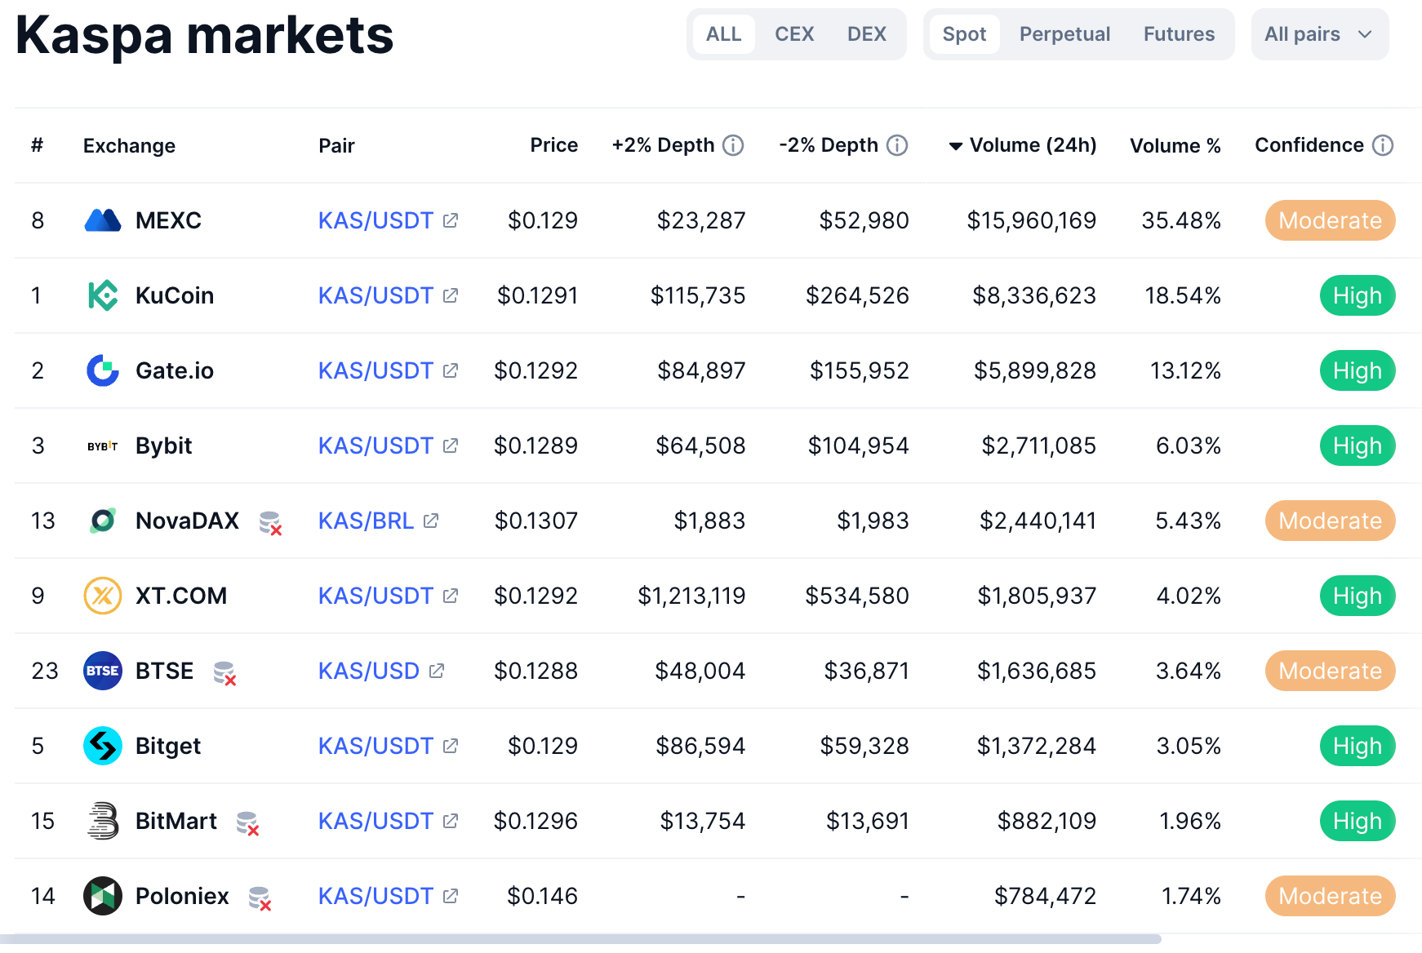
Task: Open the BTSE KAS/USD pair link
Action: point(369,671)
